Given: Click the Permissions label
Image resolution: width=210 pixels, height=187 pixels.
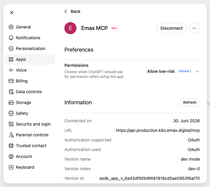Looking at the screenshot, I should pyautogui.click(x=76, y=65).
